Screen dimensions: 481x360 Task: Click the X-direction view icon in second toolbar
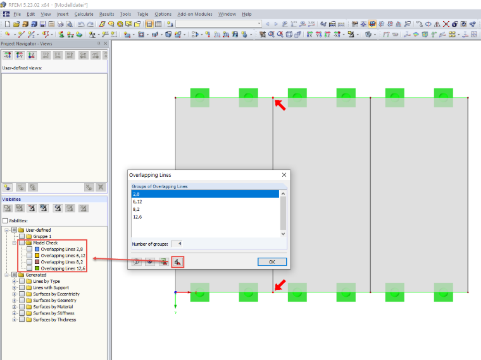[309, 34]
